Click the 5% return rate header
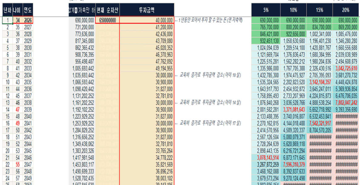This screenshot has width=360, height=185. [266, 10]
